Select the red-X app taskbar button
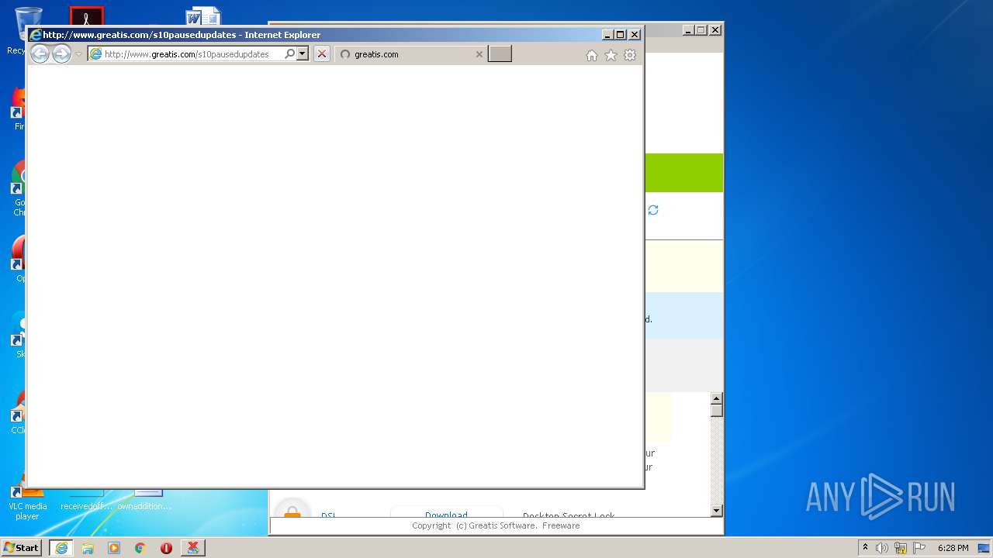This screenshot has width=993, height=558. (193, 547)
